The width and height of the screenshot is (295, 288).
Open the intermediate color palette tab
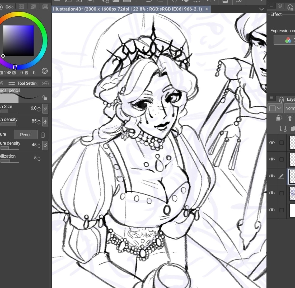coord(33,7)
